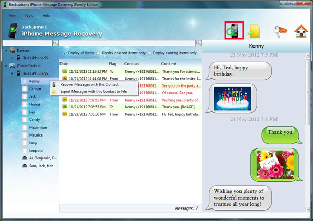Click the flowers image in chat
313x221 pixels.
[x=275, y=164]
